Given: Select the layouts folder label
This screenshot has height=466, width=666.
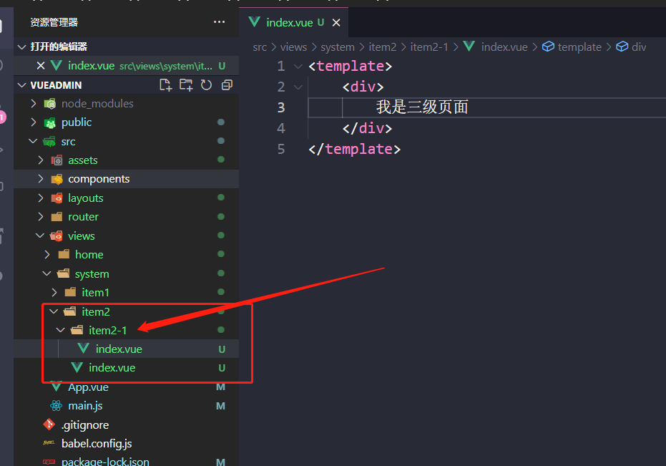Looking at the screenshot, I should click(86, 198).
